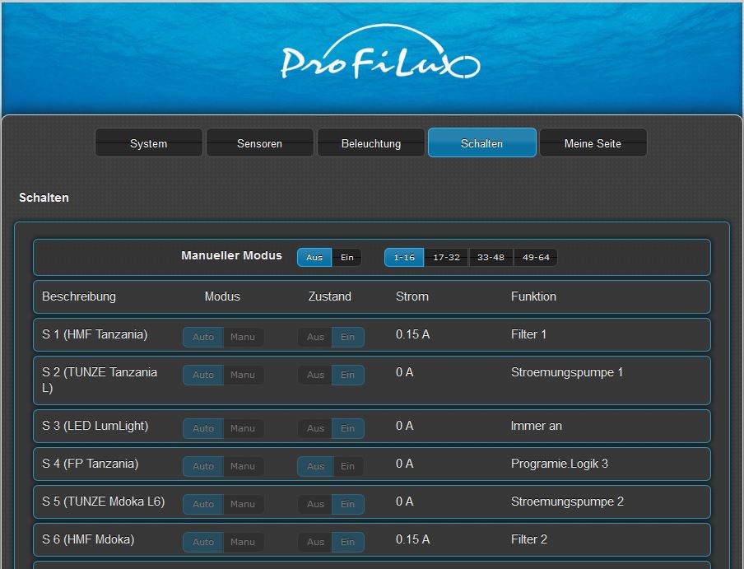Show sockets 49-64 range

535,258
